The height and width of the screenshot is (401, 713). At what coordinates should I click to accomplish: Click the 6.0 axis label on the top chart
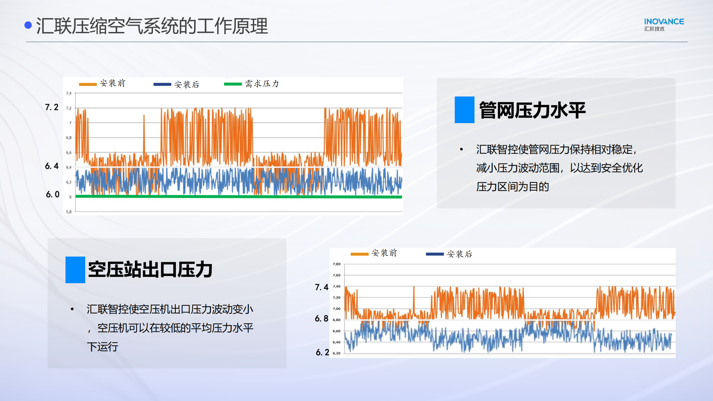53,194
